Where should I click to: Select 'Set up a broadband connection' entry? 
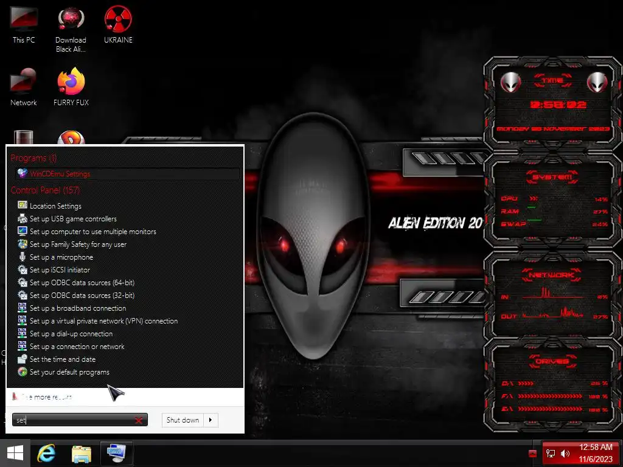tap(78, 308)
